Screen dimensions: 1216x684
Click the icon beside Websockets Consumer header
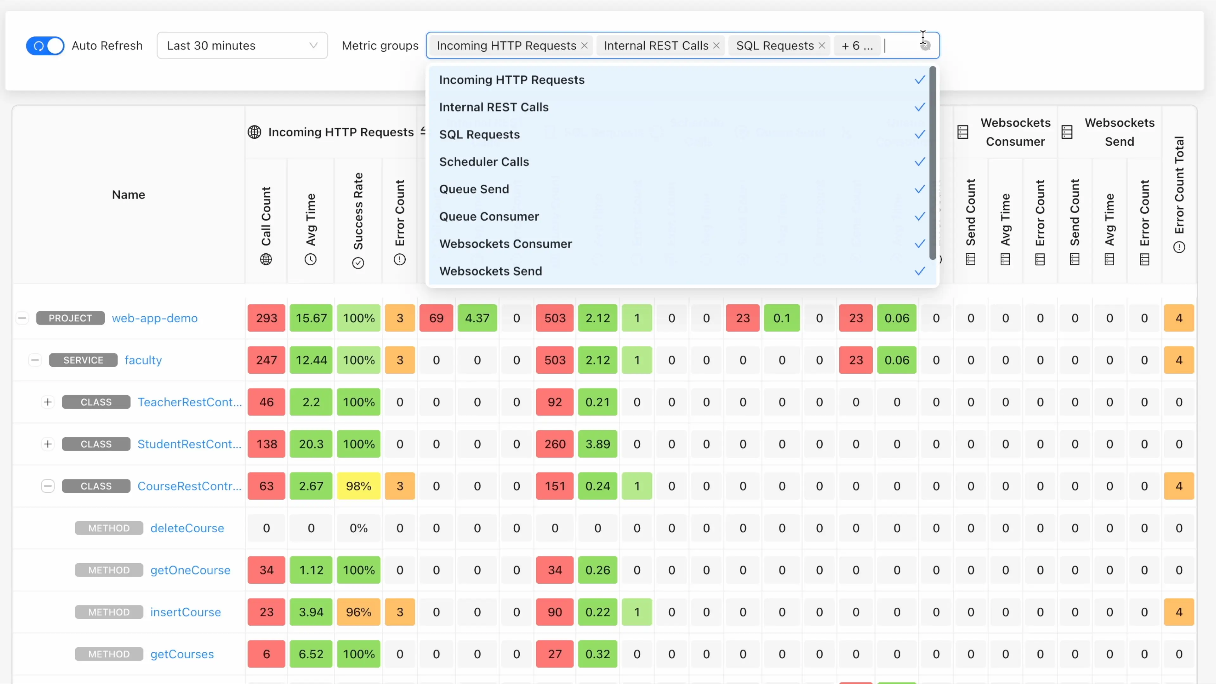[x=963, y=132]
